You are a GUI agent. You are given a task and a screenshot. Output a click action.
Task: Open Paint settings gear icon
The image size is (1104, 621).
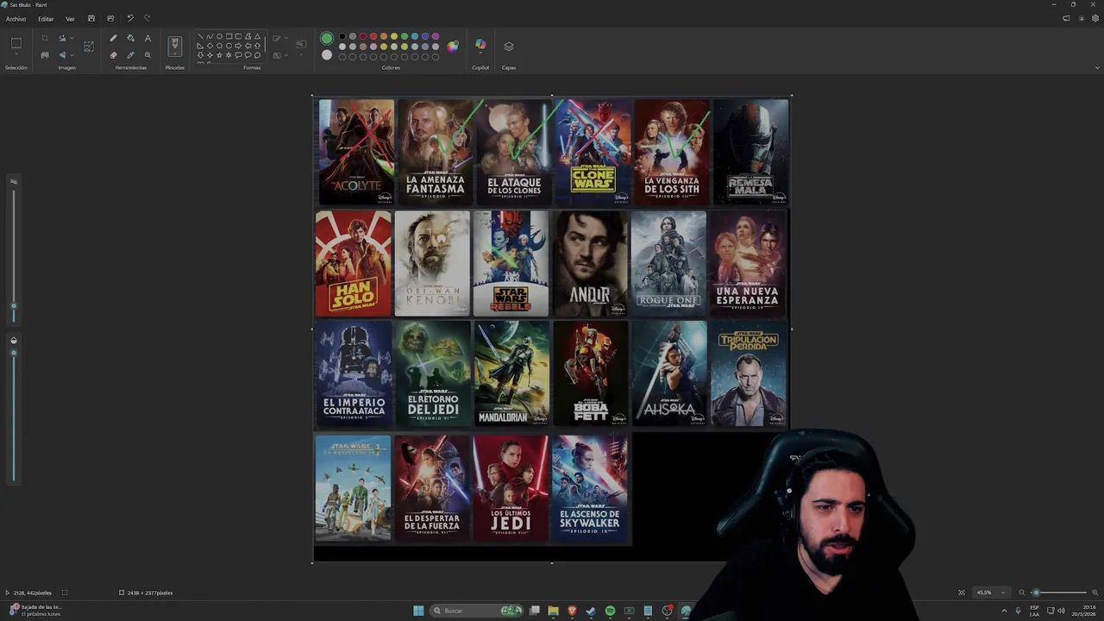1095,18
